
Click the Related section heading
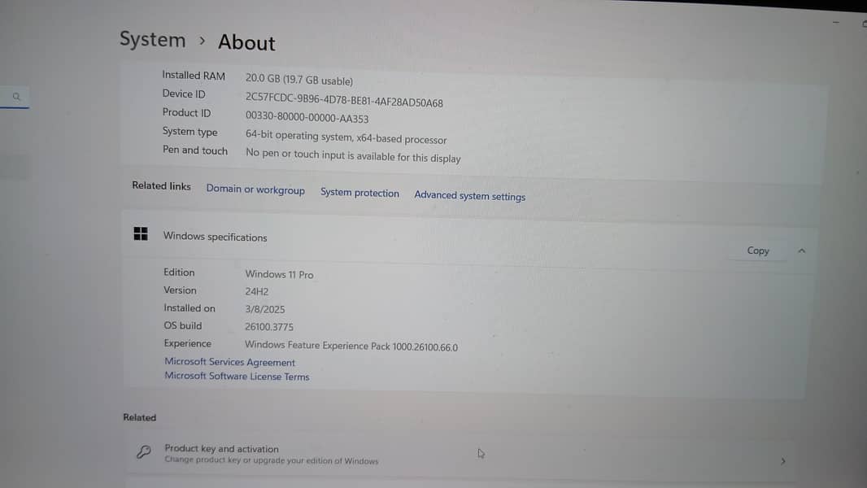(x=139, y=417)
